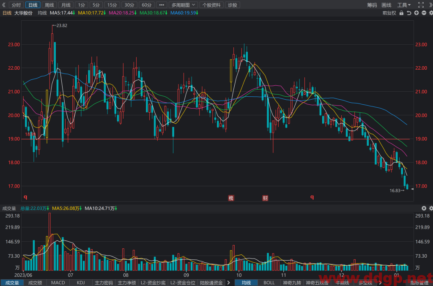The width and height of the screenshot is (433, 286).
Task: Select the MACD indicator tab
Action: point(58,283)
